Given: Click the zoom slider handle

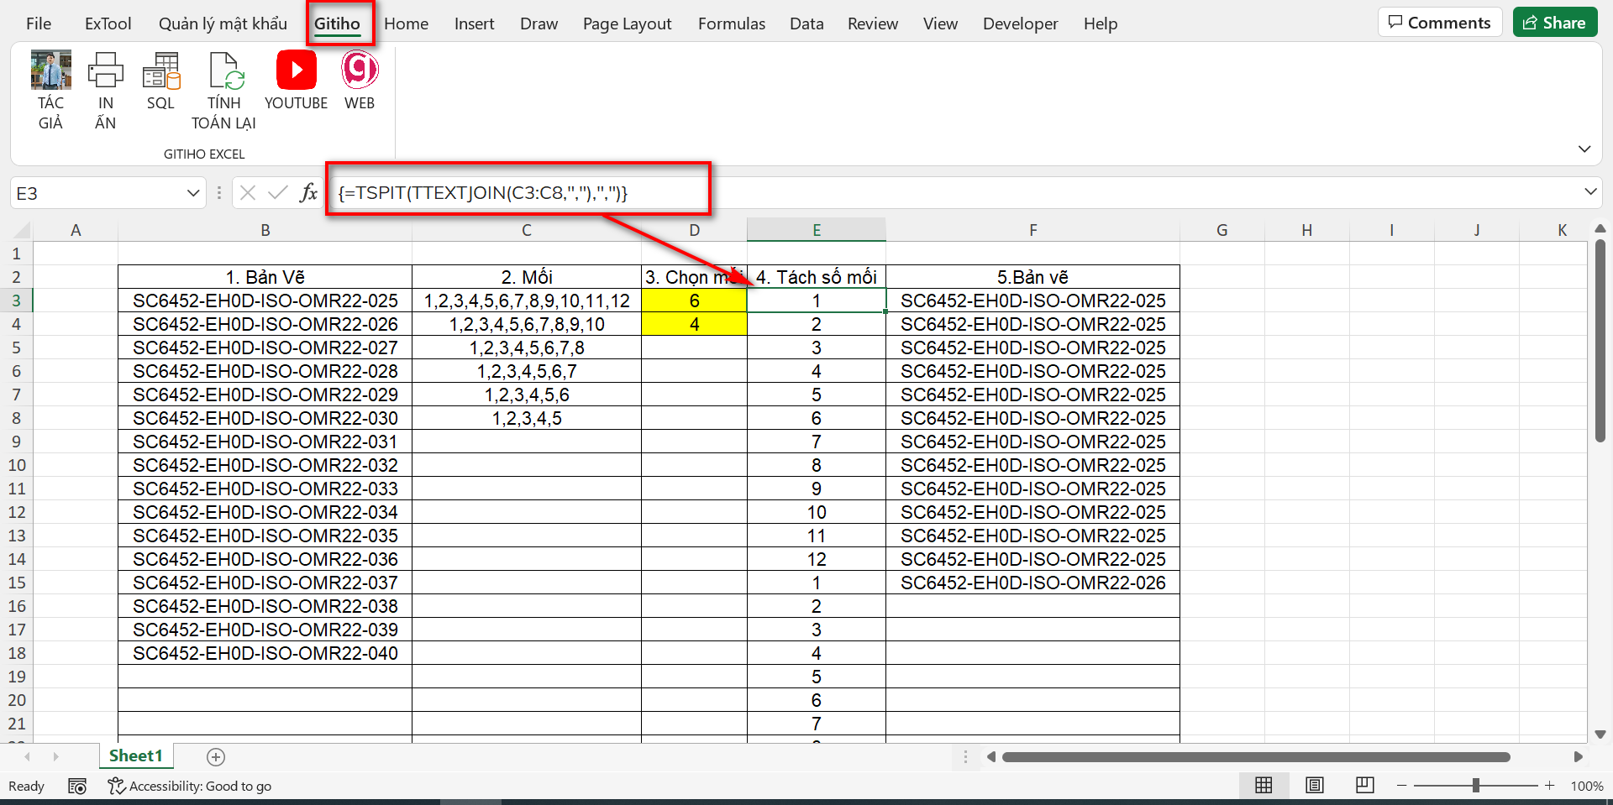Looking at the screenshot, I should tap(1476, 786).
